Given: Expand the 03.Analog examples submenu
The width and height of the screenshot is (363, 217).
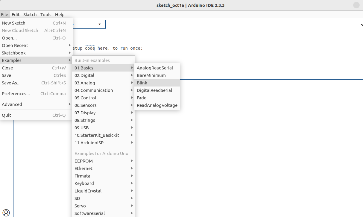Looking at the screenshot, I should [104, 83].
